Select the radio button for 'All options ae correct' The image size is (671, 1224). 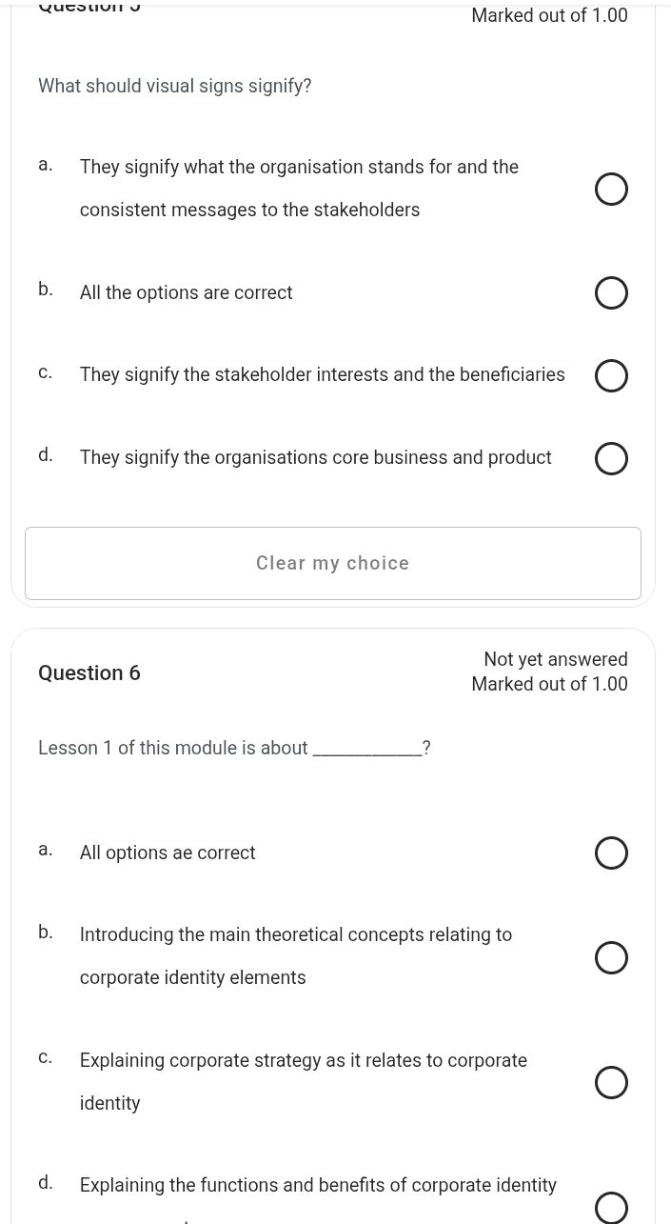tap(611, 853)
